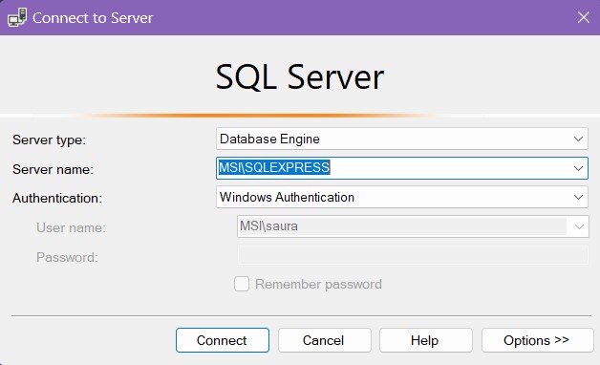Cancel the server connection dialog
The height and width of the screenshot is (365, 600).
[325, 340]
